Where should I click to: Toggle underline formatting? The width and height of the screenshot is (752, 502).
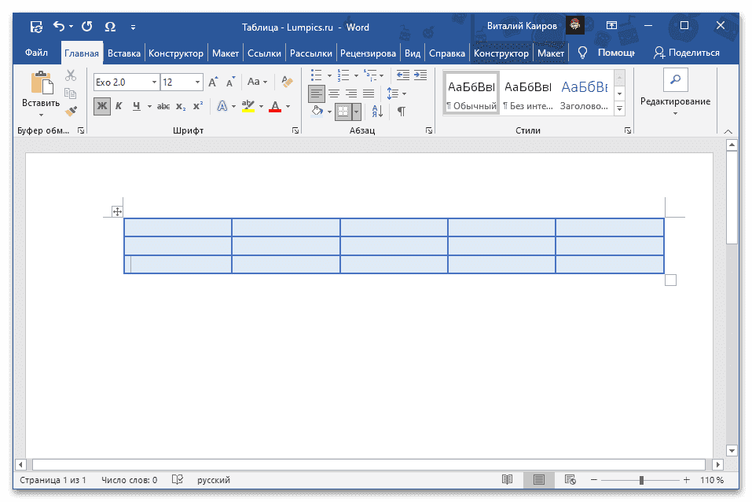(136, 105)
